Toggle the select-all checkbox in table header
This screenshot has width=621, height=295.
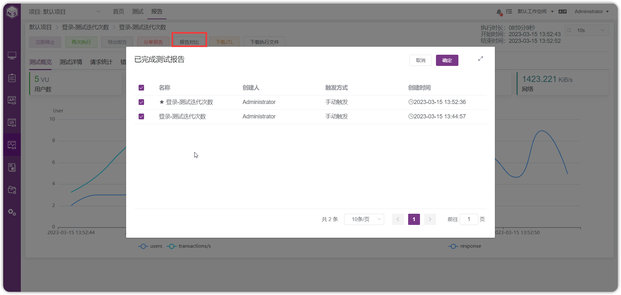[141, 88]
